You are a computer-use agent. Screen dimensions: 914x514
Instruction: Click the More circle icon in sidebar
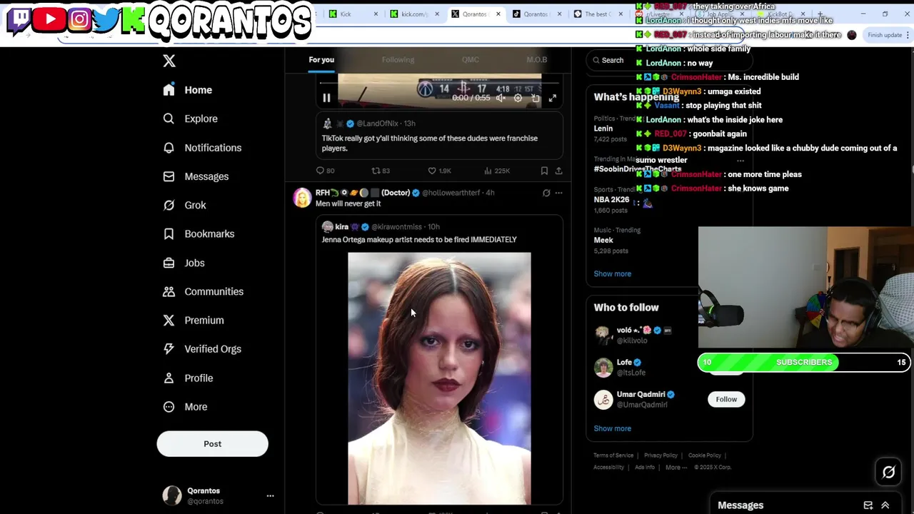coord(169,406)
